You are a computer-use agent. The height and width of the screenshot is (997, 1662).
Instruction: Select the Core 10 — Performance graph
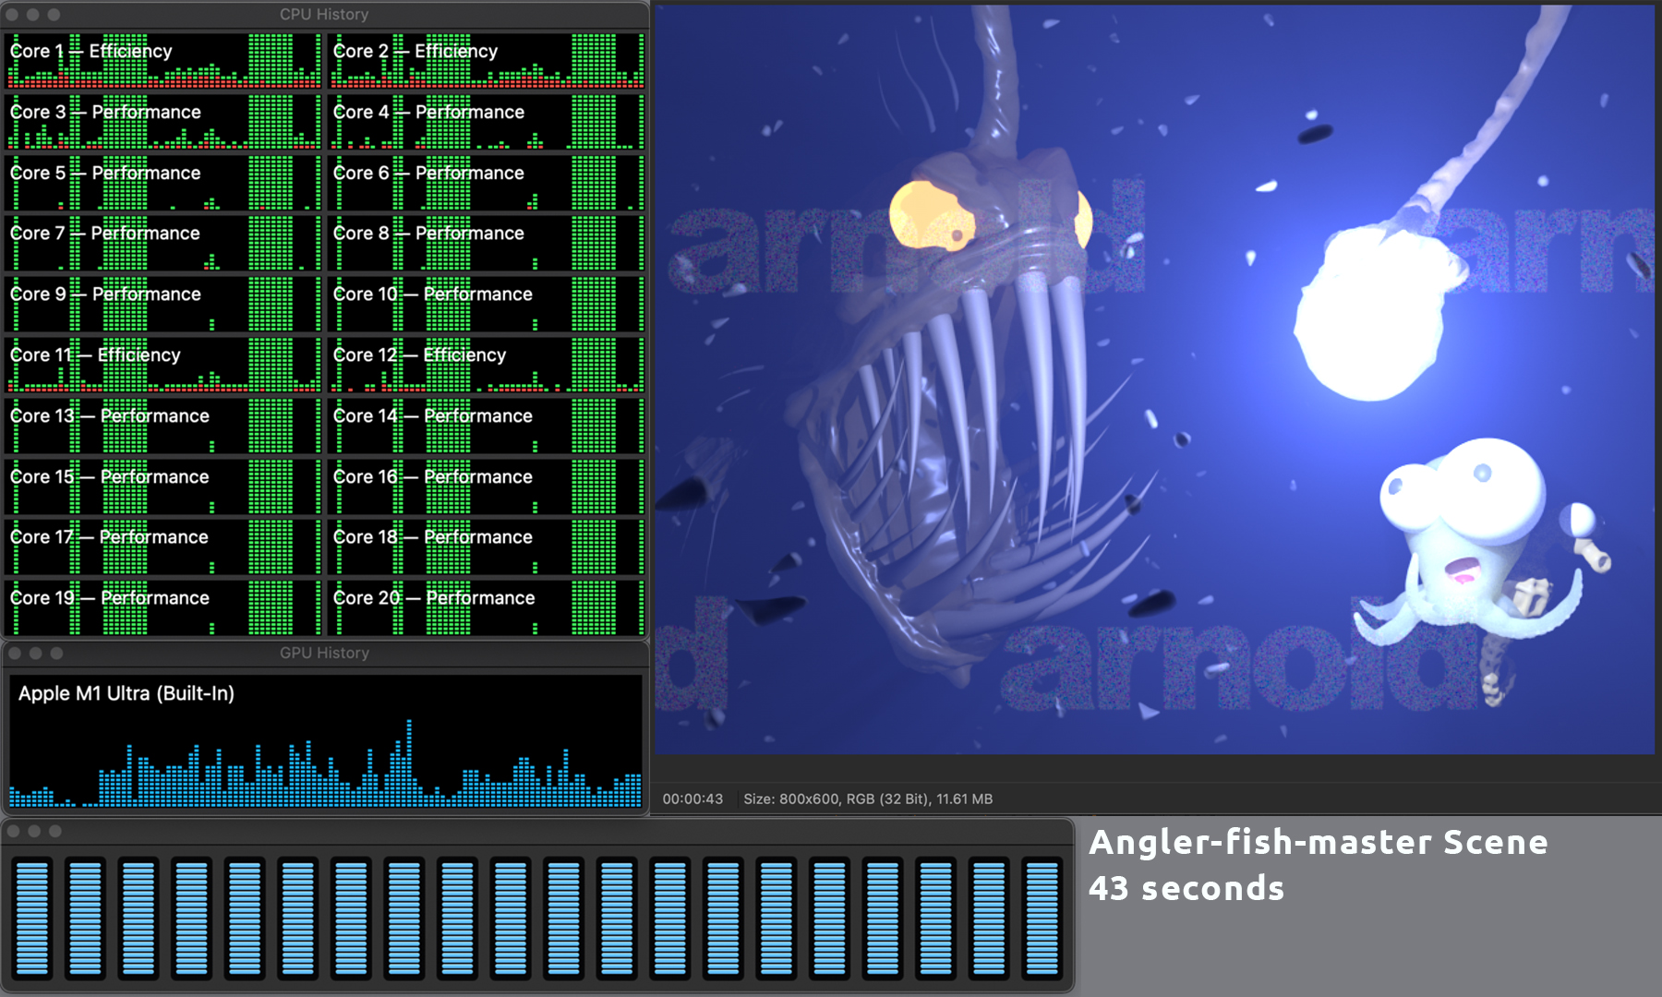487,304
